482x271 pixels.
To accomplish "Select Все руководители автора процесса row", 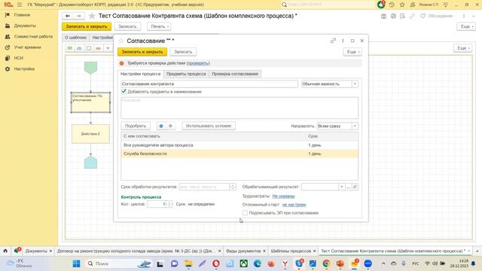I will click(239, 145).
